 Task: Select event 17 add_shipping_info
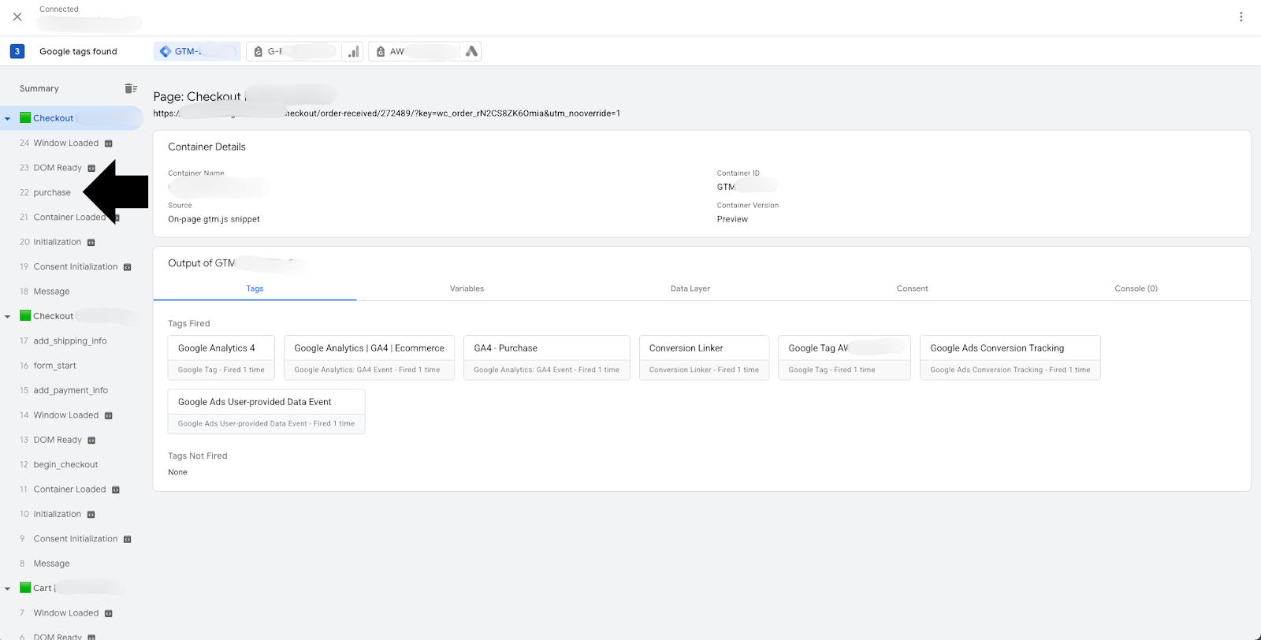coord(69,340)
